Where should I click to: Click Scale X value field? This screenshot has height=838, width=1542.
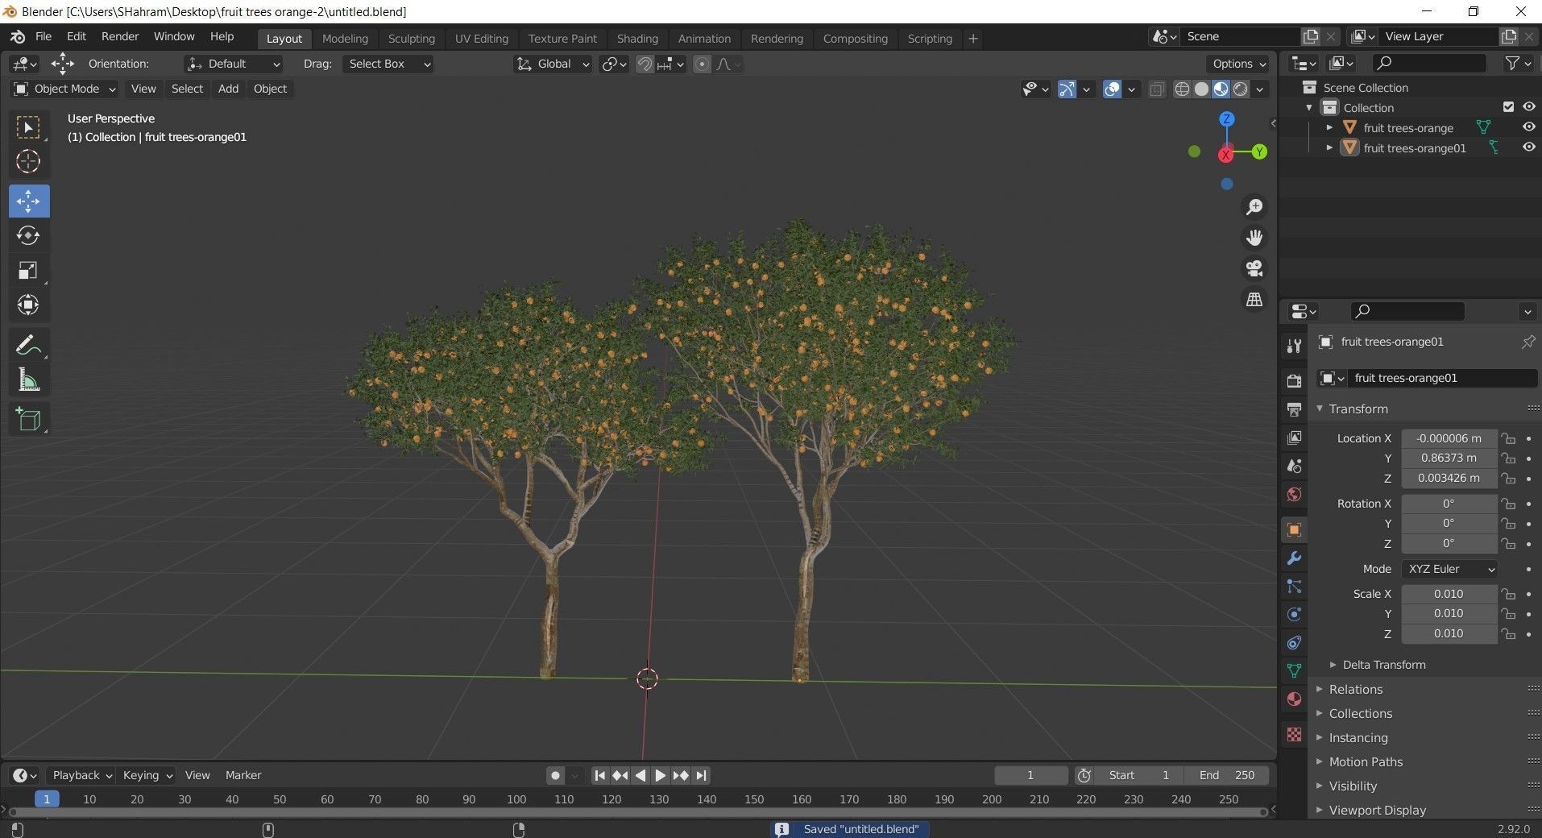tap(1449, 594)
